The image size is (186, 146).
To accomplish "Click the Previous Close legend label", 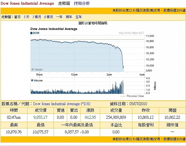I will point(135,96).
